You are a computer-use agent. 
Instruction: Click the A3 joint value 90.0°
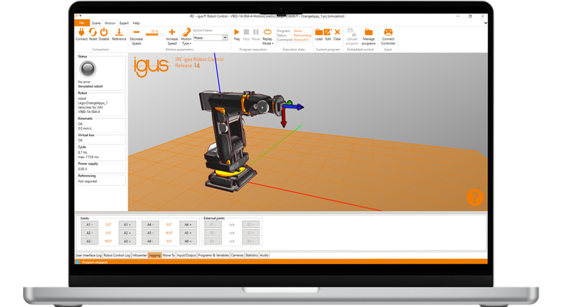coord(108,241)
